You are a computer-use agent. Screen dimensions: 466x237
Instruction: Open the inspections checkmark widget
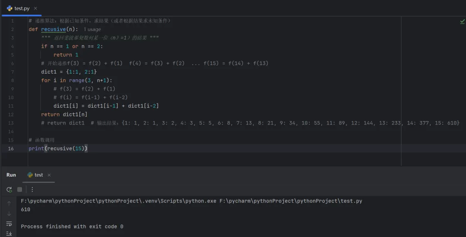[462, 21]
